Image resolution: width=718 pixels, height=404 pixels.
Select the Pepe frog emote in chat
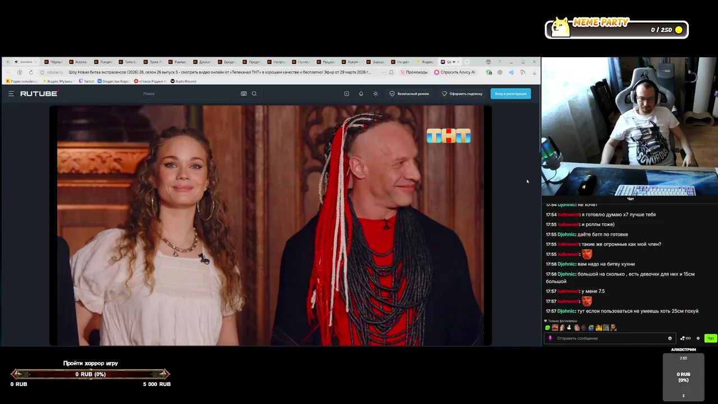(x=591, y=328)
